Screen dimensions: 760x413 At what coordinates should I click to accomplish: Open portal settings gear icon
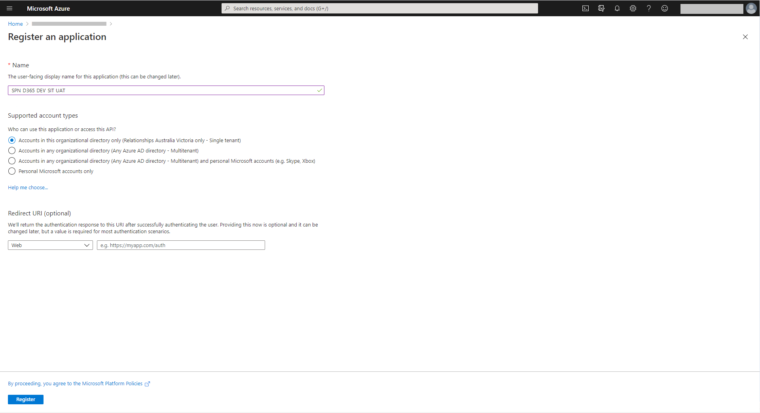click(633, 8)
